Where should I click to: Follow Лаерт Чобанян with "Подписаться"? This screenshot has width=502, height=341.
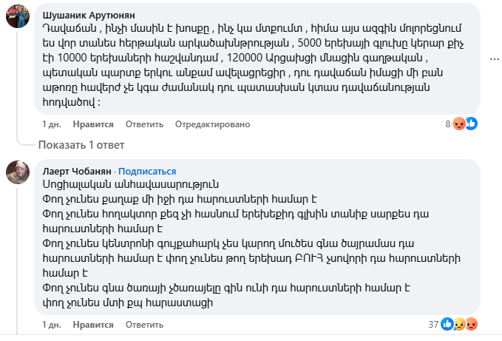pos(147,170)
